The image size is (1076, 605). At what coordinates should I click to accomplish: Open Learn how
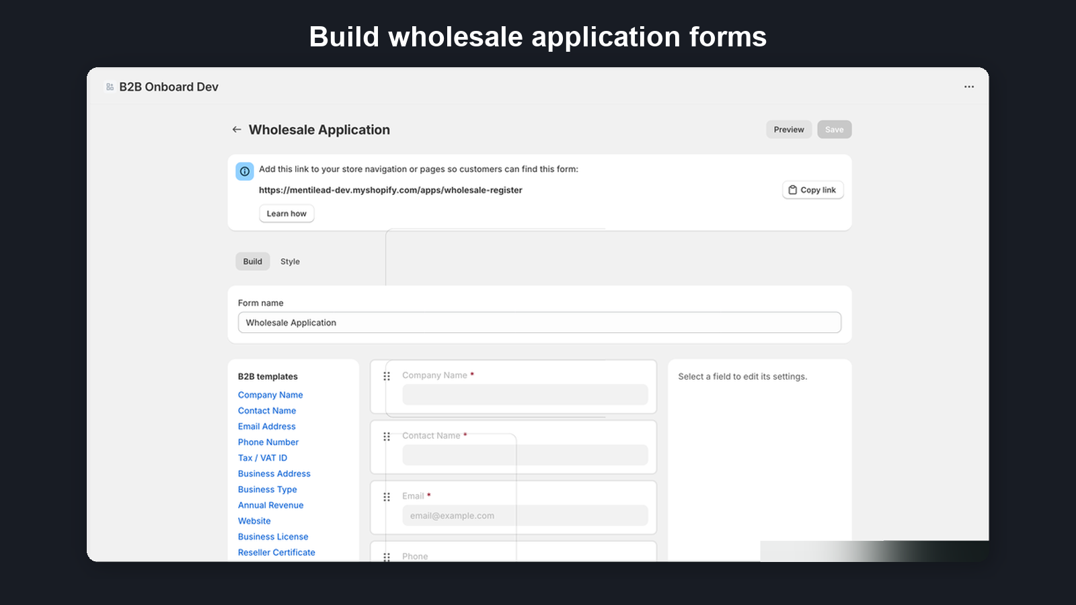(286, 213)
